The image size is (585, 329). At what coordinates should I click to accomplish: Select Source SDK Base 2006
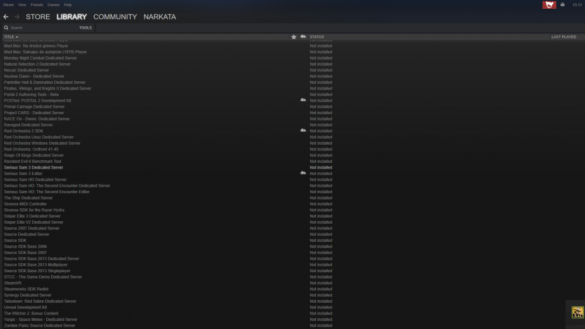click(x=25, y=246)
